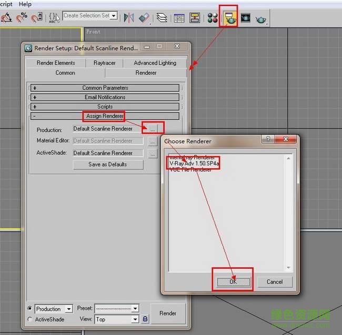Select the Production radio button

(x=30, y=309)
